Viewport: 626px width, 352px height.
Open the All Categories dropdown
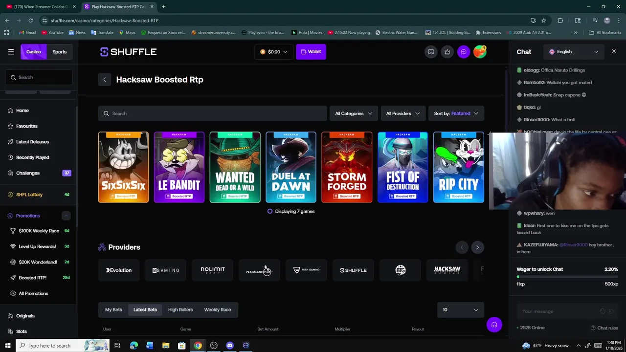tap(354, 113)
